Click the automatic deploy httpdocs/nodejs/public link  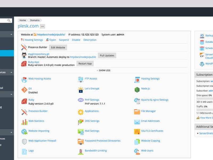83,57
